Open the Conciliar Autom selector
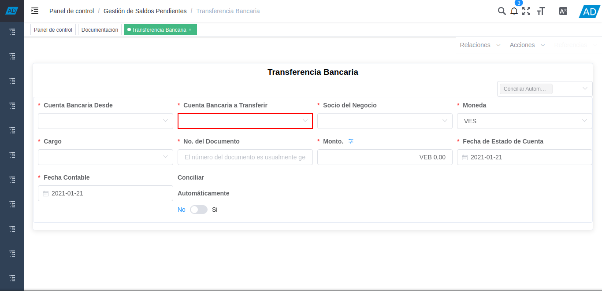The height and width of the screenshot is (291, 602). click(545, 88)
